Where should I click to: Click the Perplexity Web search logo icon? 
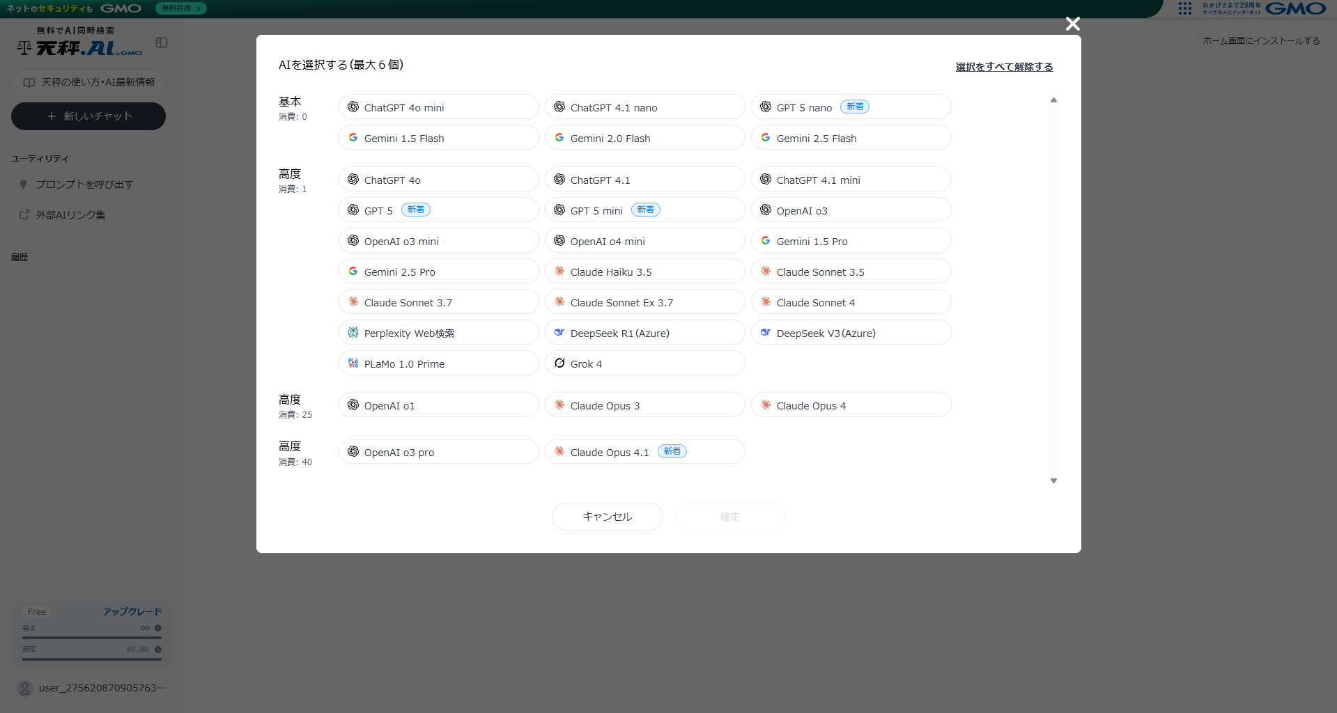click(353, 332)
